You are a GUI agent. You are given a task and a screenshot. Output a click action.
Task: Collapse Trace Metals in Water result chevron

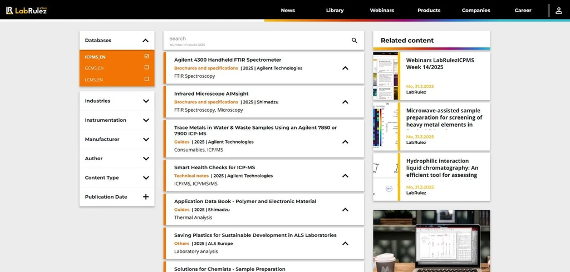[345, 142]
